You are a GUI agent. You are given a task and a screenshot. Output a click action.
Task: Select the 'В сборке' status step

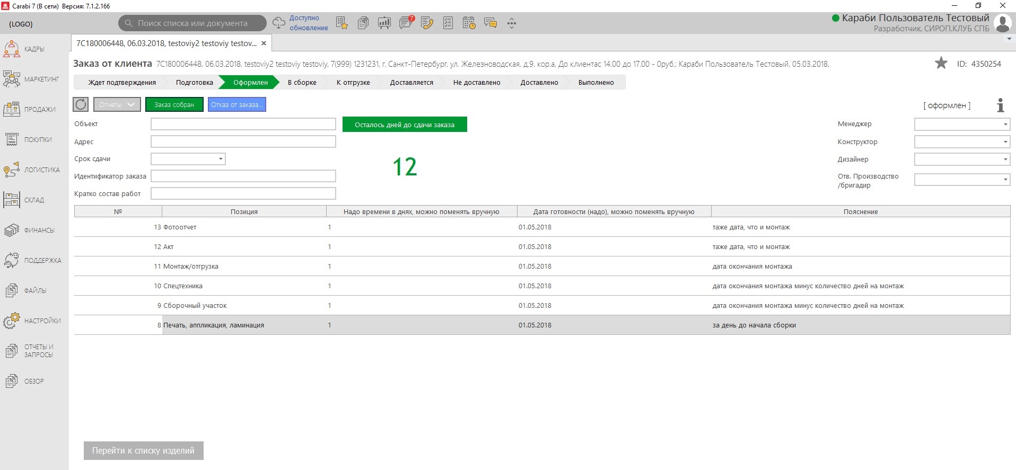tap(302, 83)
